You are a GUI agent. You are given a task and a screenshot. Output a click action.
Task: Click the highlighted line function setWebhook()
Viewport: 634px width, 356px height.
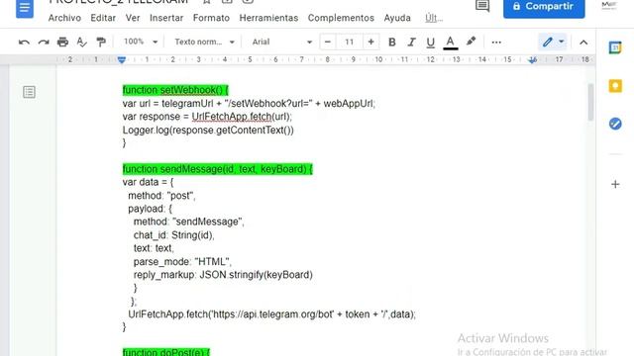175,90
